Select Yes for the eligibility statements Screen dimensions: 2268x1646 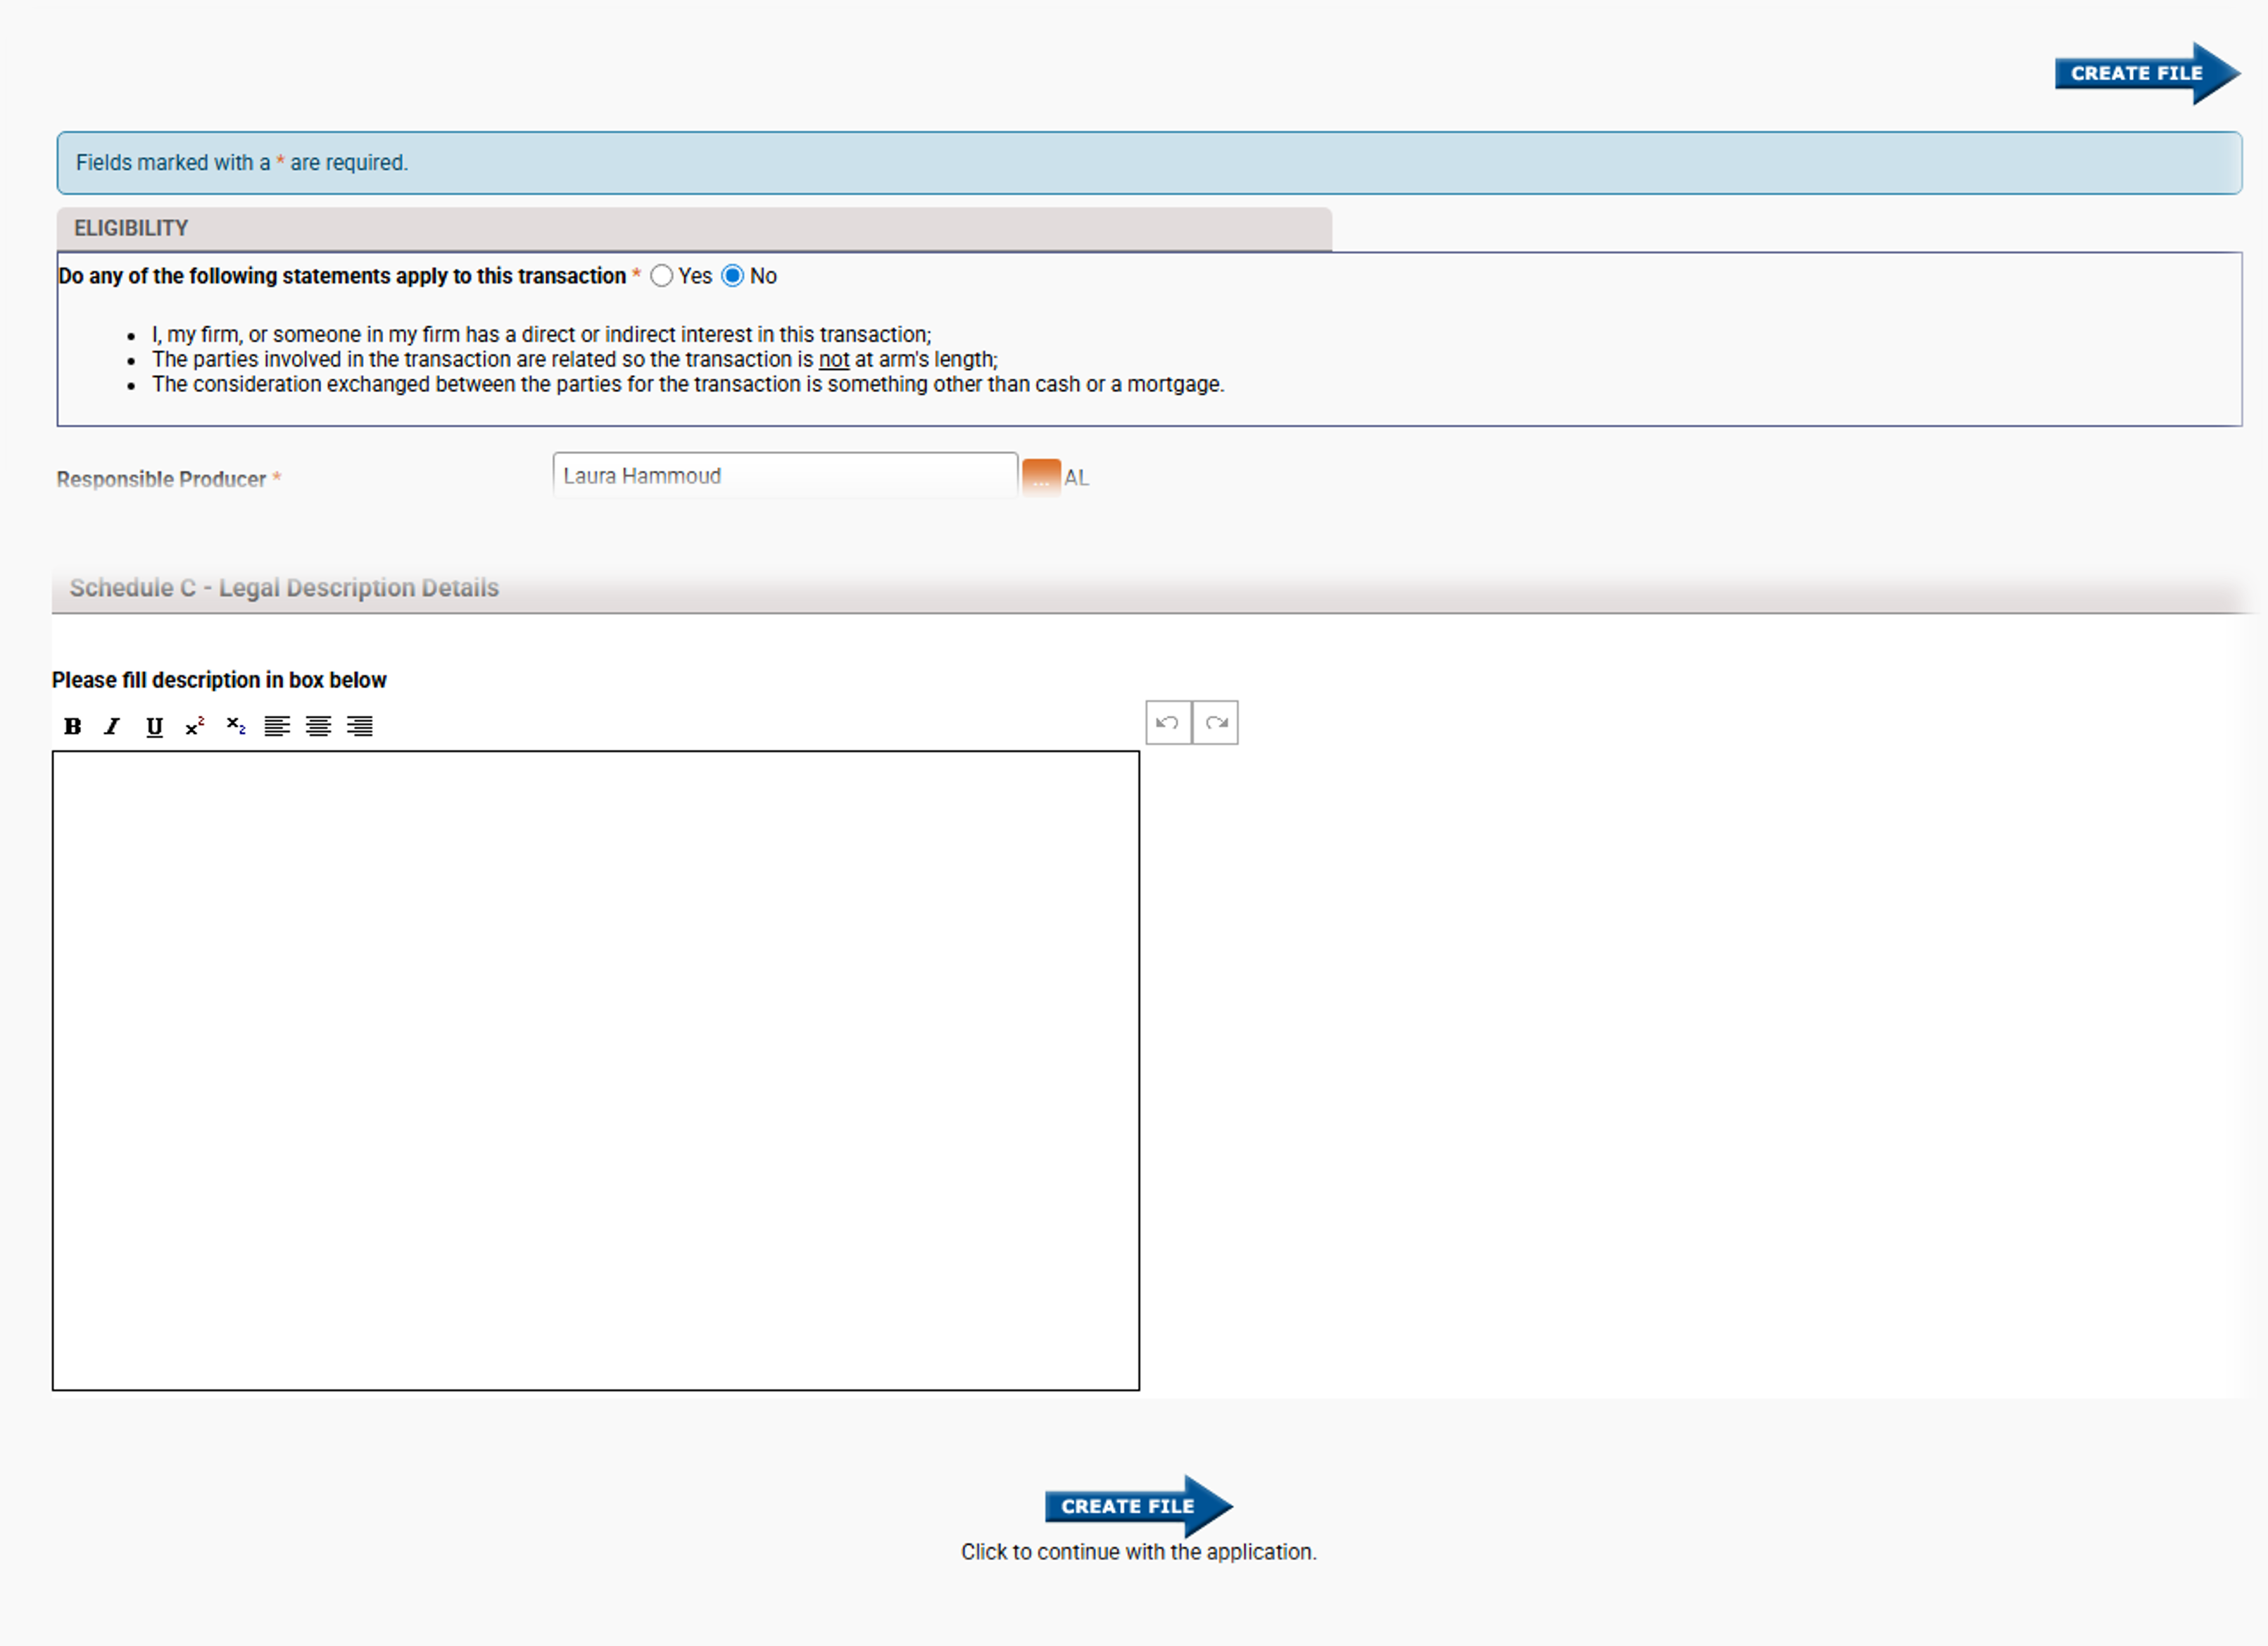(x=661, y=276)
